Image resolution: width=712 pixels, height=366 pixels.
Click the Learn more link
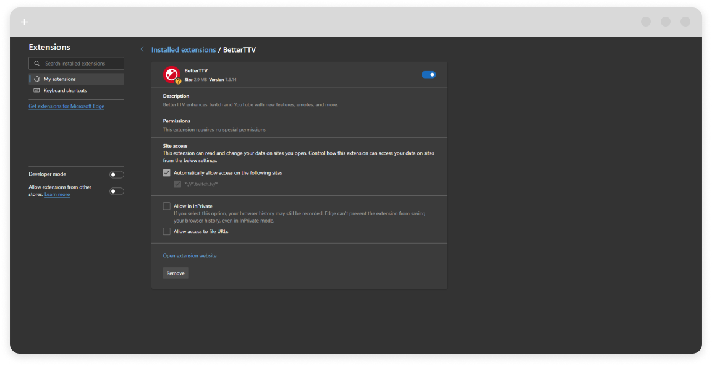pyautogui.click(x=57, y=194)
